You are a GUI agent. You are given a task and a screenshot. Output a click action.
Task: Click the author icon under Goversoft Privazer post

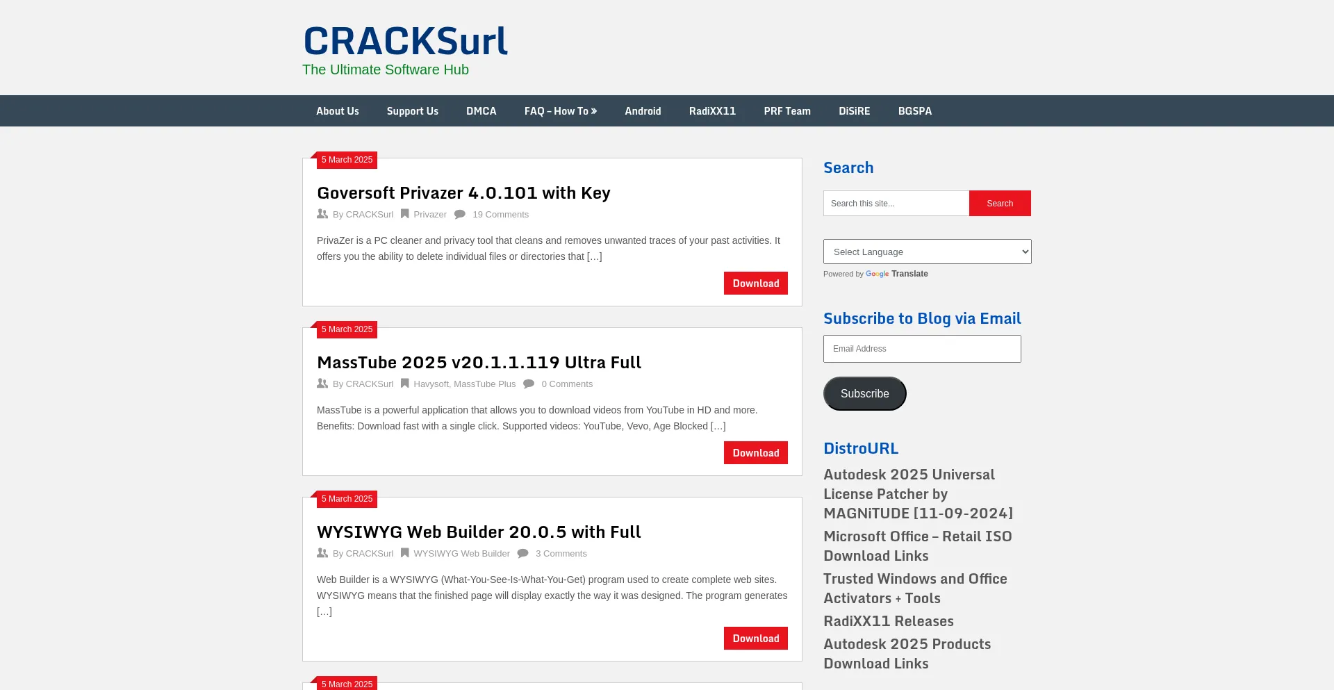[x=322, y=214]
